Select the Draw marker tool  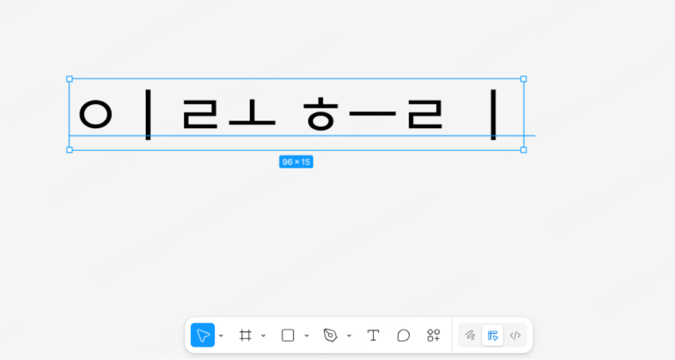[x=470, y=335]
